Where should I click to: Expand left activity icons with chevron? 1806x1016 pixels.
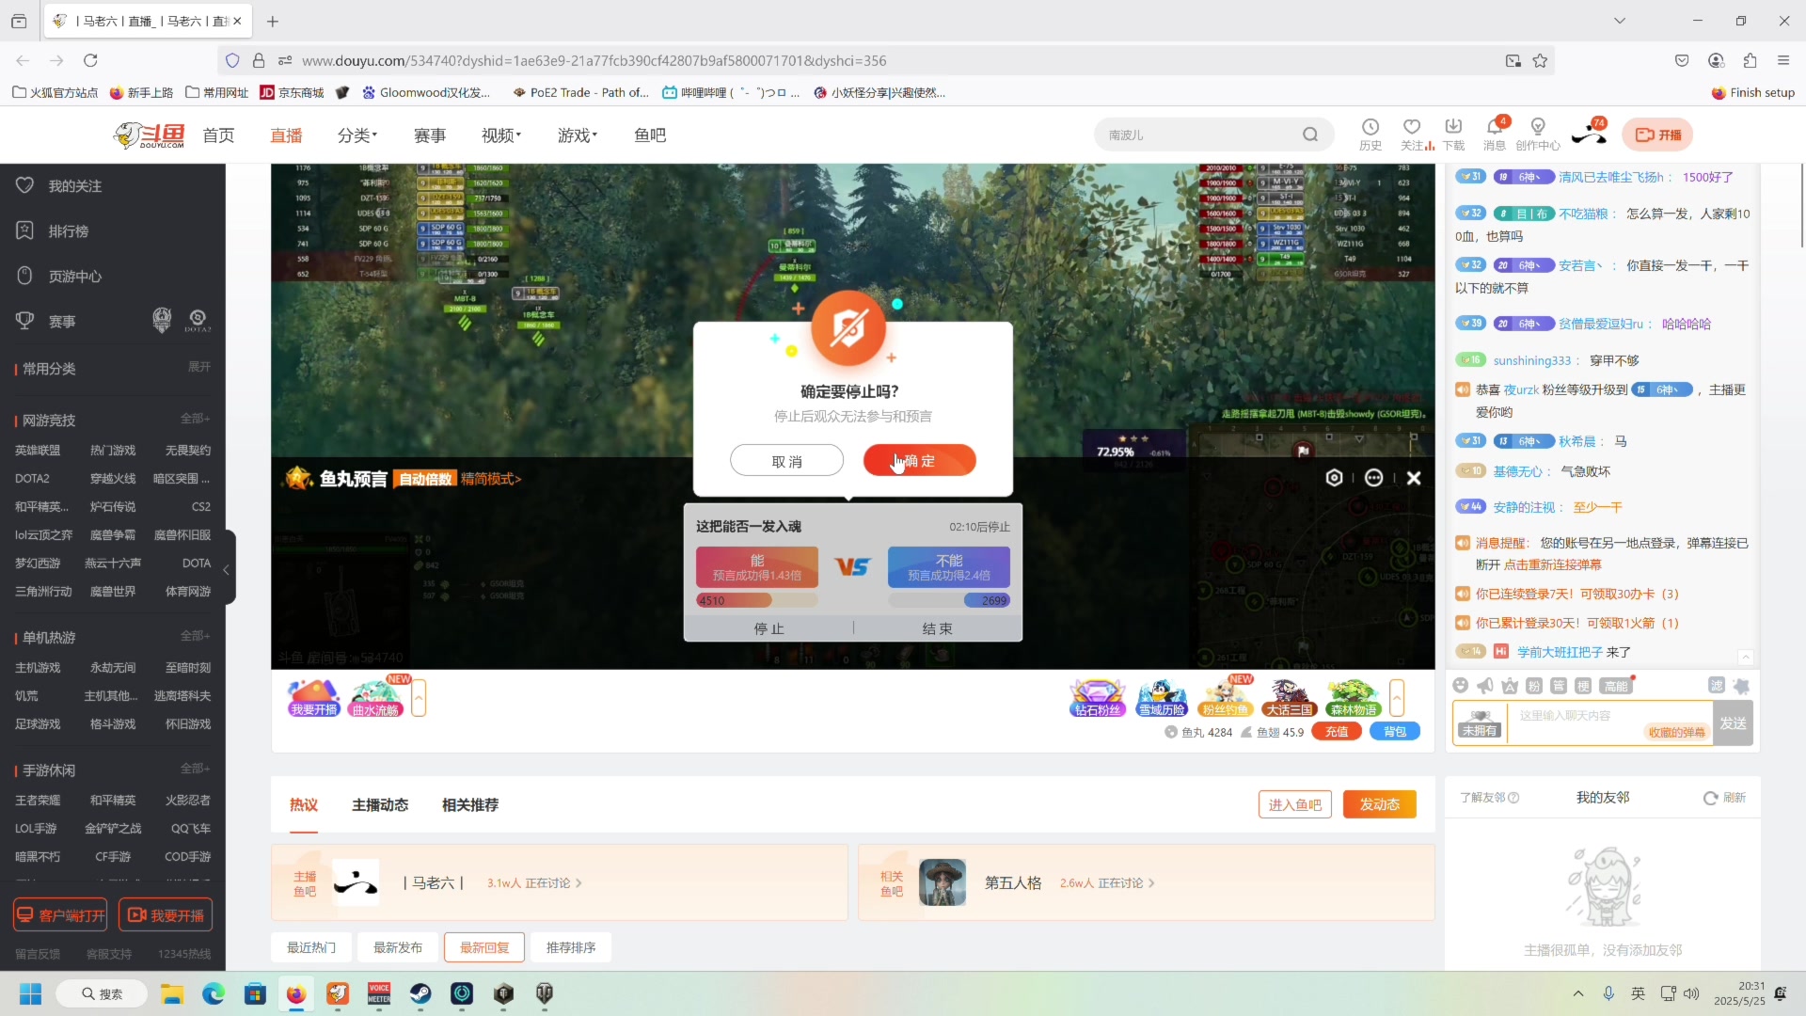pos(419,698)
